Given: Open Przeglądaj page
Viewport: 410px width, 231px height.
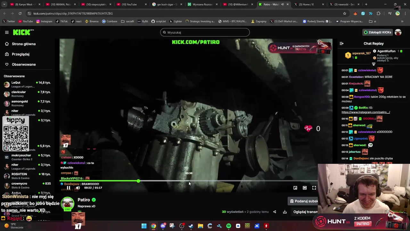Looking at the screenshot, I should pyautogui.click(x=20, y=54).
